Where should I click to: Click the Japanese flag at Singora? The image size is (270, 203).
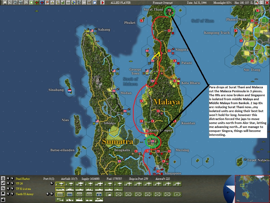pos(170,50)
